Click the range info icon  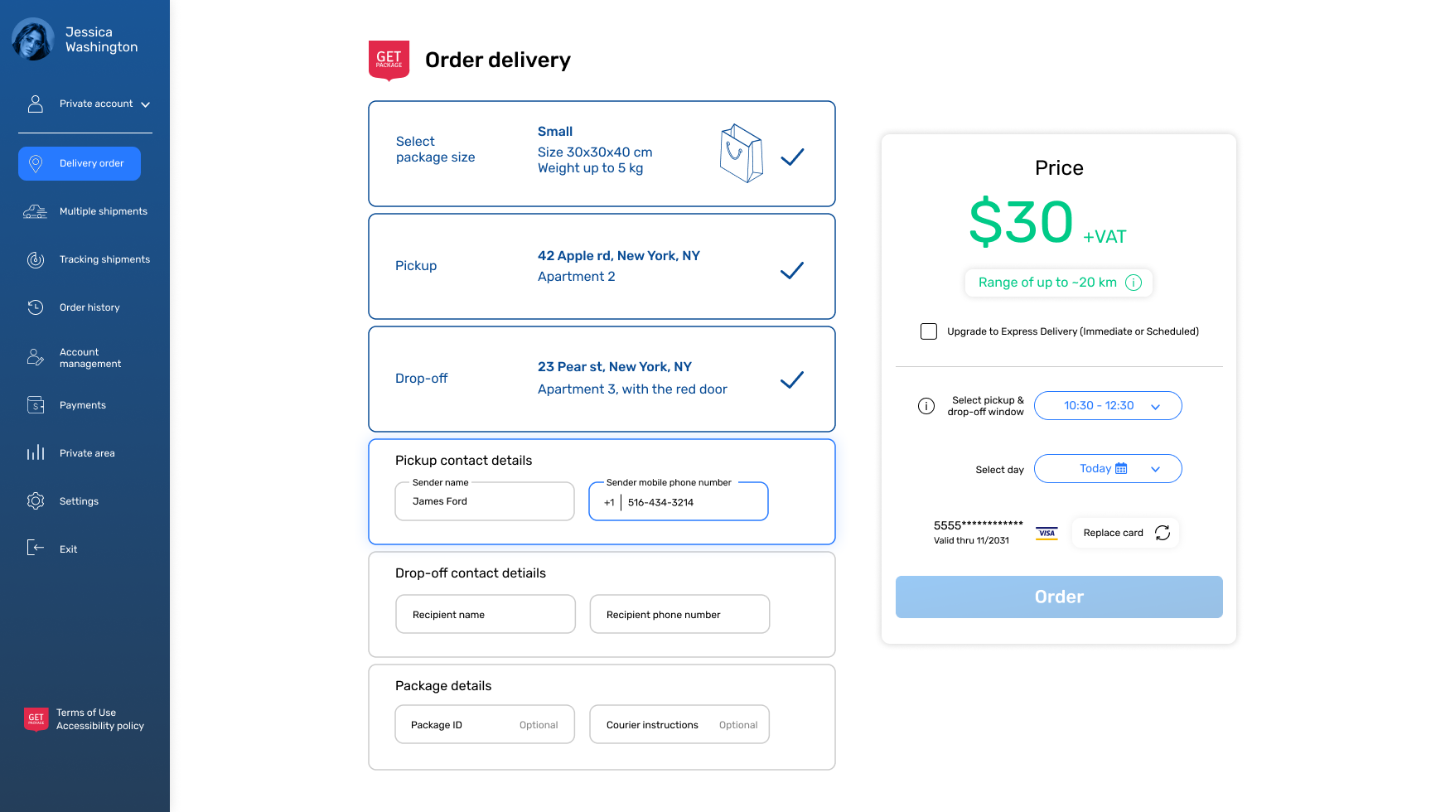[x=1134, y=283]
